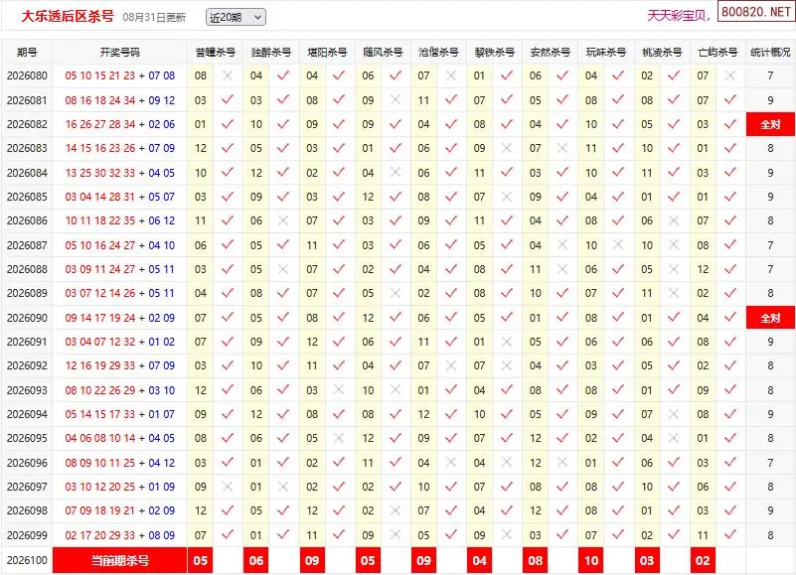The height and width of the screenshot is (575, 796).
Task: Click the draw numbers of period 2026099
Action: (120, 535)
